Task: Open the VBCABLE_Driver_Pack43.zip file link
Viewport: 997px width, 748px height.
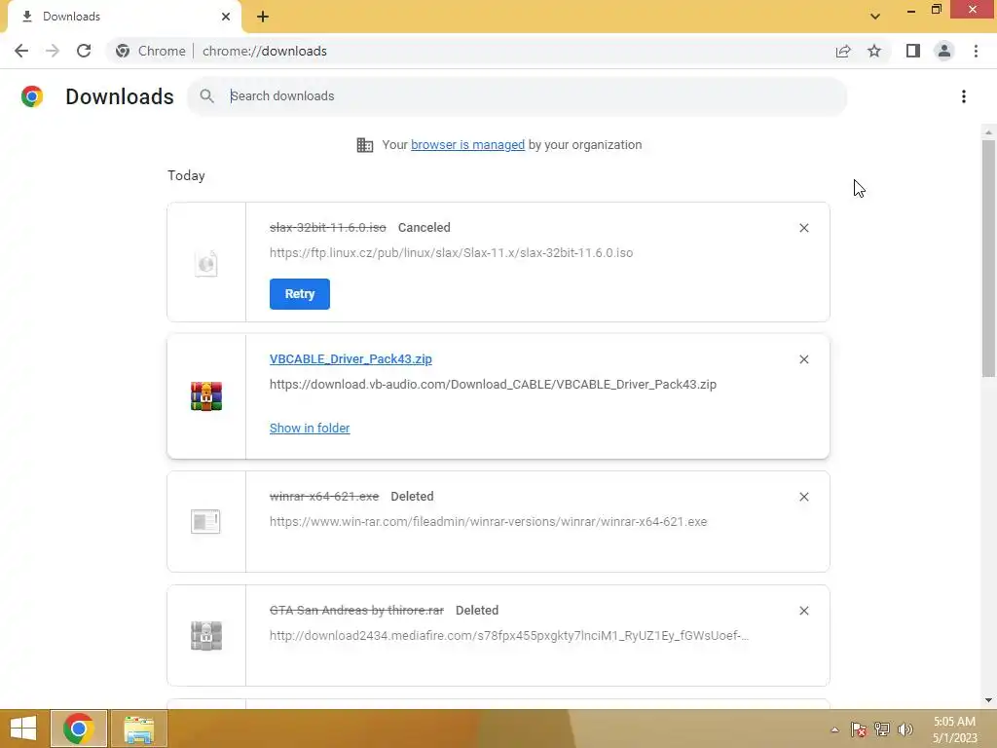Action: [x=351, y=358]
